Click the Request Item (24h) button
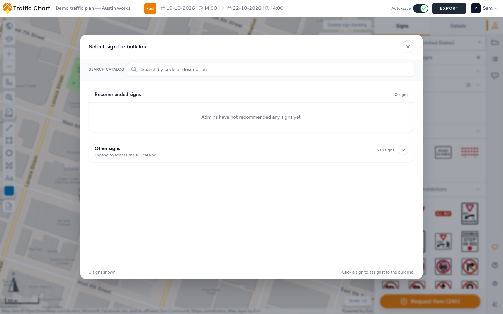The width and height of the screenshot is (503, 314). click(430, 301)
